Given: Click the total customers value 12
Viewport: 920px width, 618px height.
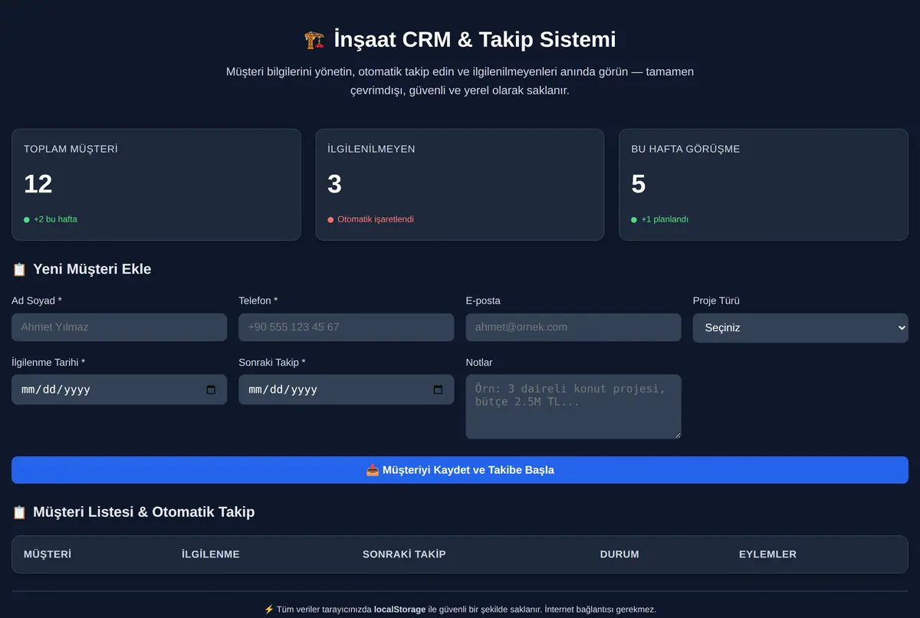Looking at the screenshot, I should [x=38, y=184].
